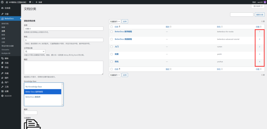
Task: Click the peizhi slug text
Action: [219, 54]
